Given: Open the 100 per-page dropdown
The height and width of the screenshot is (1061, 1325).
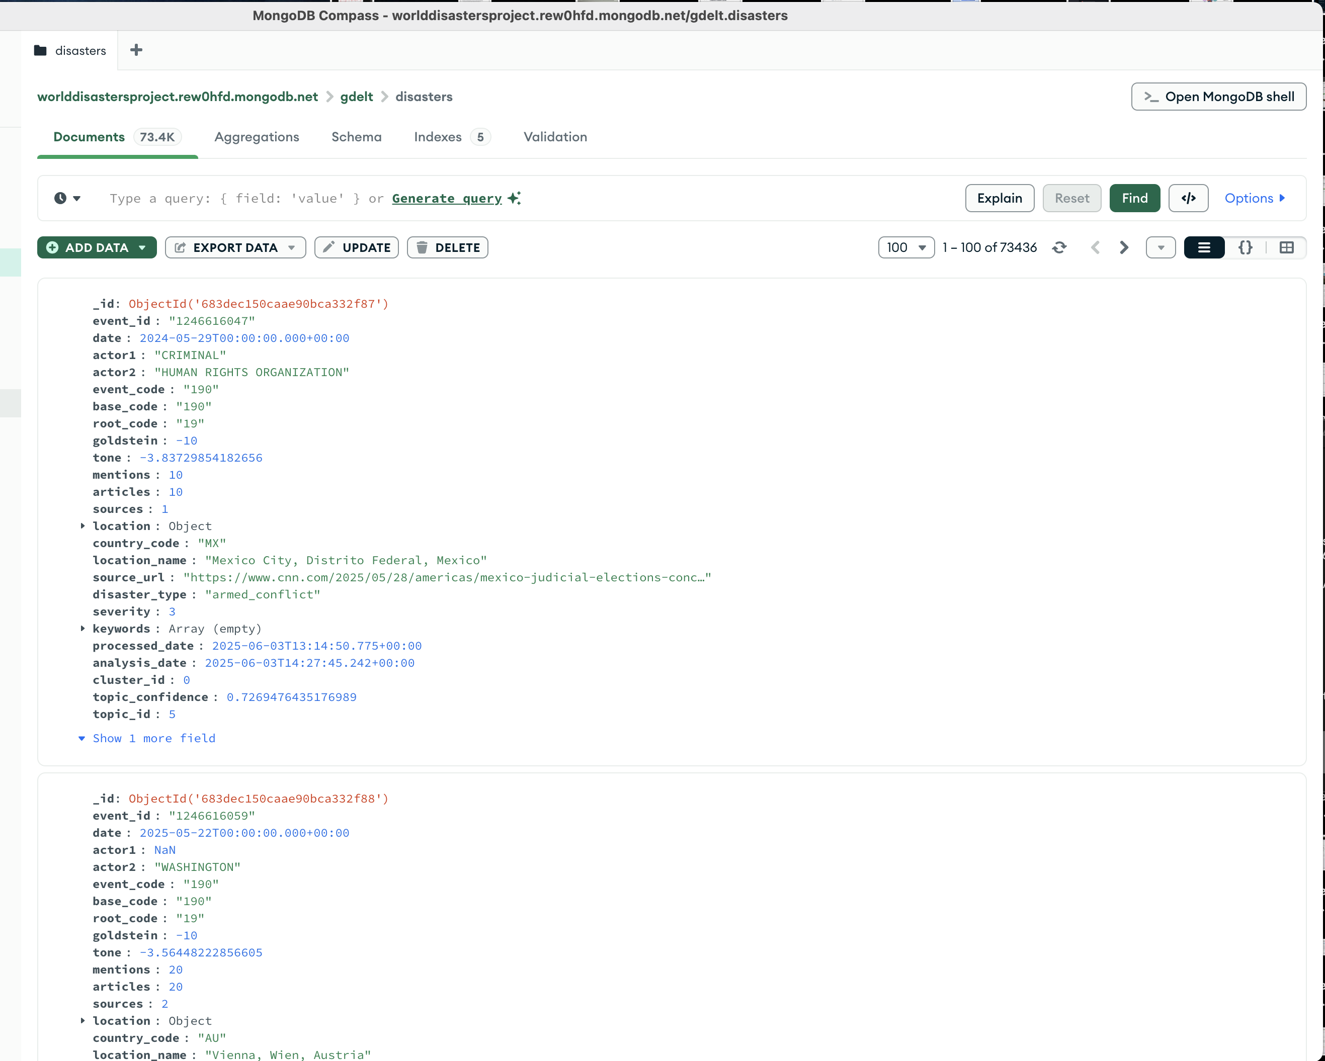Looking at the screenshot, I should pyautogui.click(x=905, y=247).
